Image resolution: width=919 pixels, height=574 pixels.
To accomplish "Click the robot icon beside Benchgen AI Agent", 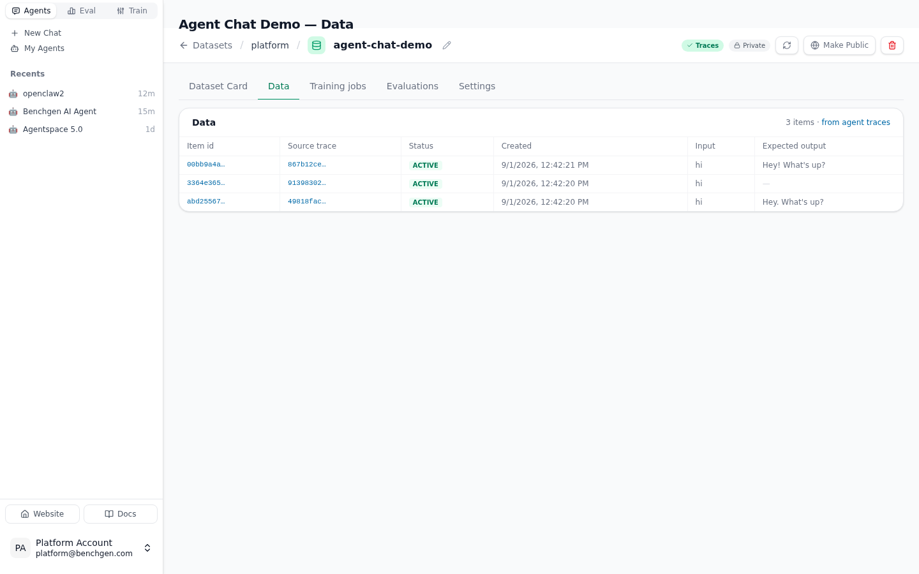I will click(13, 112).
